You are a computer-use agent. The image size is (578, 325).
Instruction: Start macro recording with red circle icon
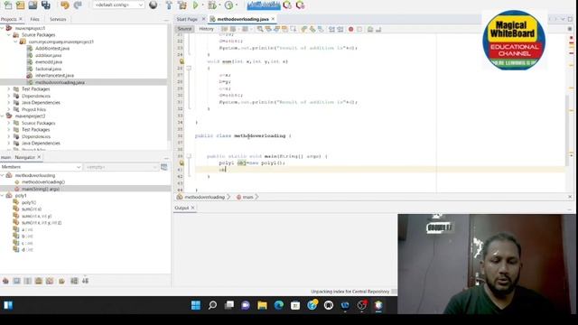pos(351,29)
